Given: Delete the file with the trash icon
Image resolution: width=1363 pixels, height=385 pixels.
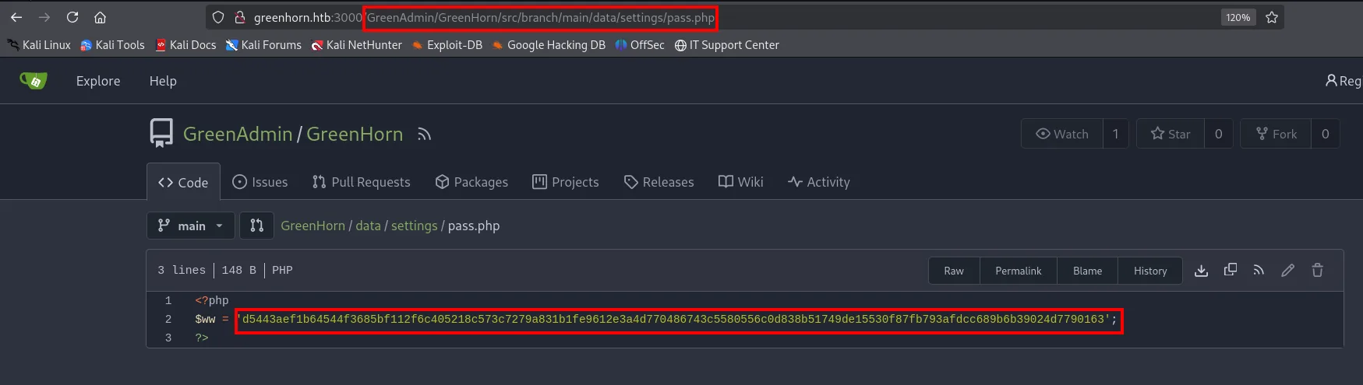Looking at the screenshot, I should (1317, 270).
